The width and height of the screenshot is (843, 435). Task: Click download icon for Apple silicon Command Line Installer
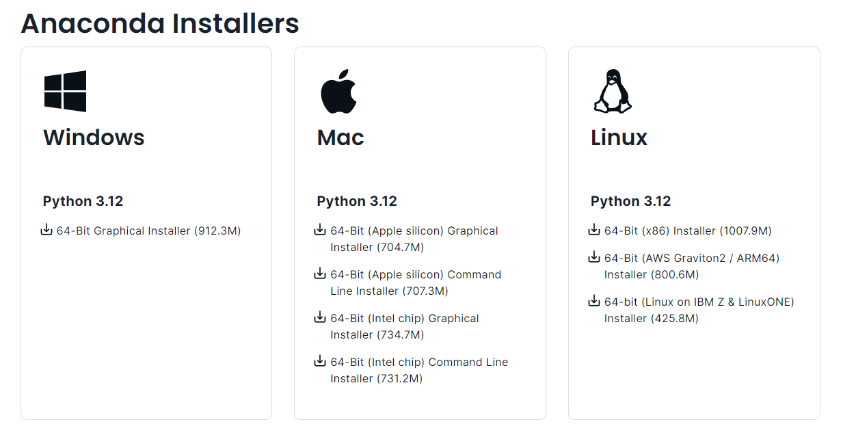320,274
